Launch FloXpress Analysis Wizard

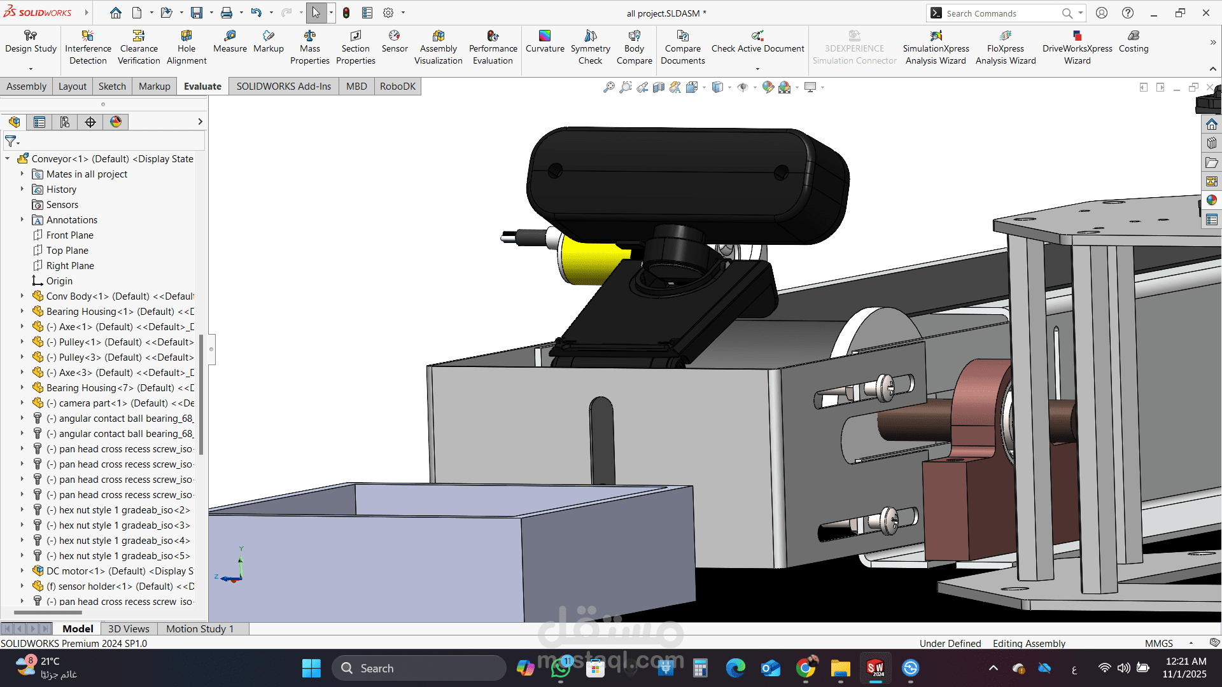(x=1006, y=48)
